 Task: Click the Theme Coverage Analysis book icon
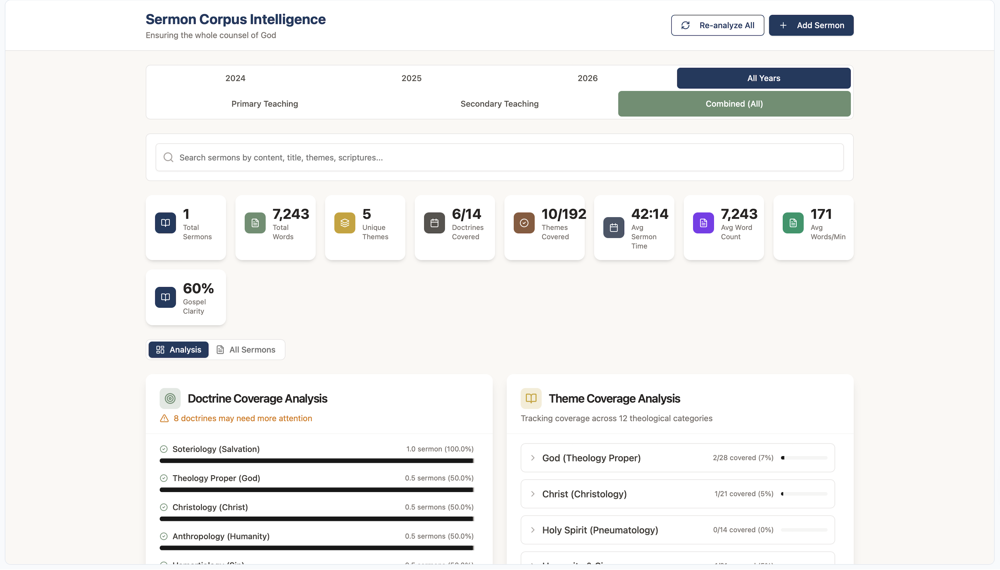(x=531, y=399)
